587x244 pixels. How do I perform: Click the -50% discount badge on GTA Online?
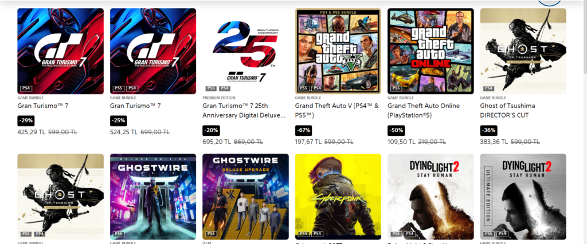396,131
